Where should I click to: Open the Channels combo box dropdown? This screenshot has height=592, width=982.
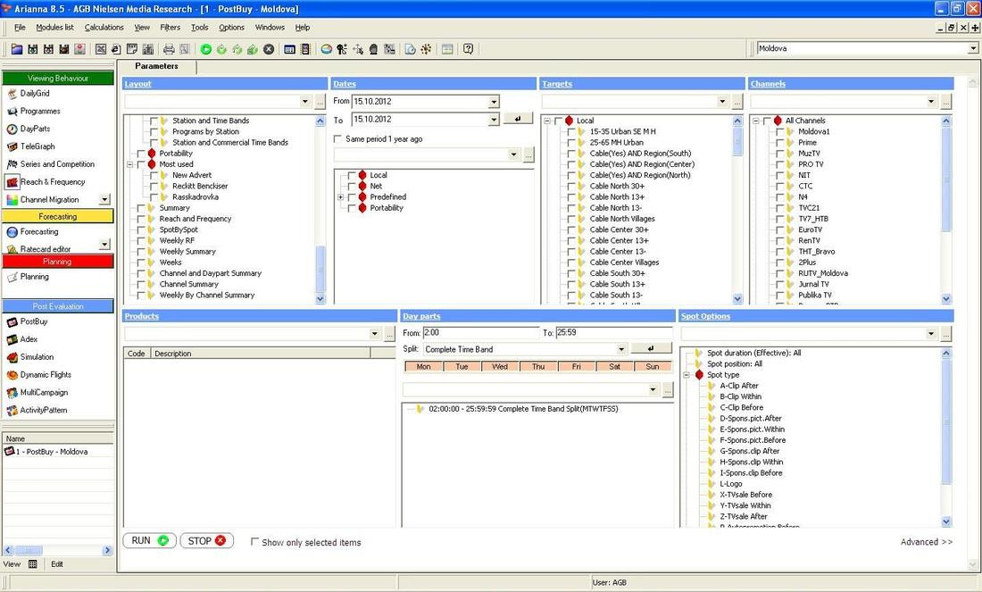point(931,102)
